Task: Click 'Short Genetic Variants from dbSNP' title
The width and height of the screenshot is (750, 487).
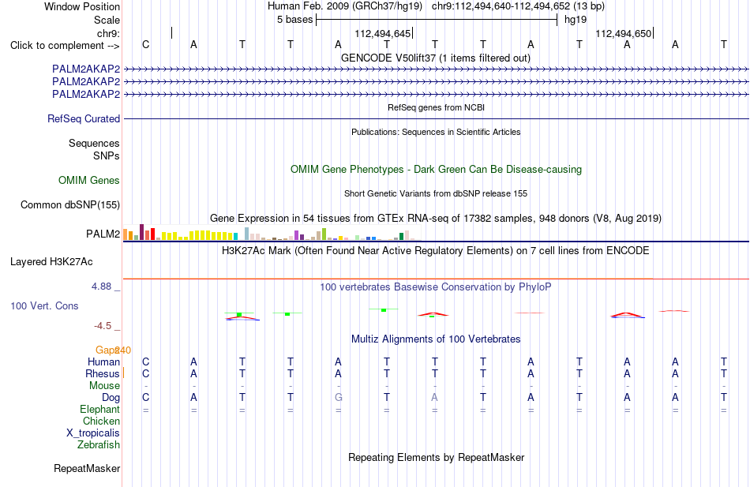Action: [435, 193]
